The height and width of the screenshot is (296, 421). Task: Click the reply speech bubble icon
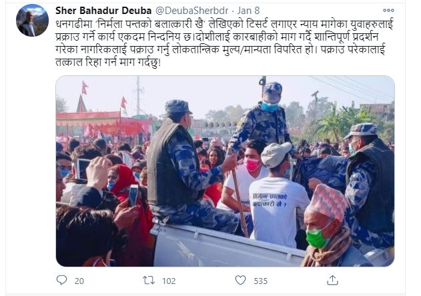pos(61,281)
